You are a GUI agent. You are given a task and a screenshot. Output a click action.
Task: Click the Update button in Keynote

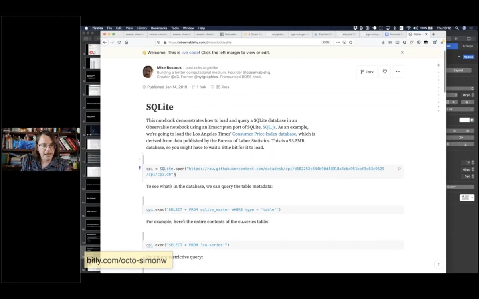click(468, 57)
